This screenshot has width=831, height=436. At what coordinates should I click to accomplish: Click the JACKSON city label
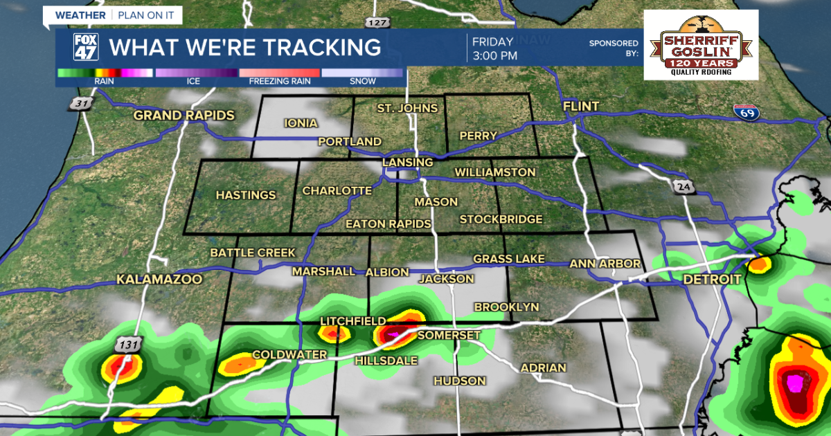pos(447,279)
